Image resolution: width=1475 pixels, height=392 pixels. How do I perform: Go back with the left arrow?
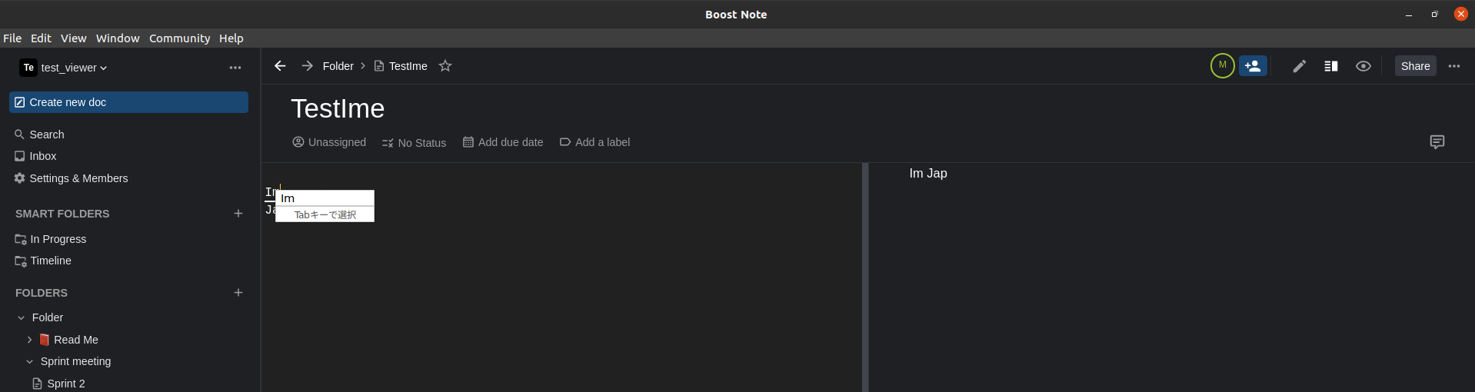280,66
